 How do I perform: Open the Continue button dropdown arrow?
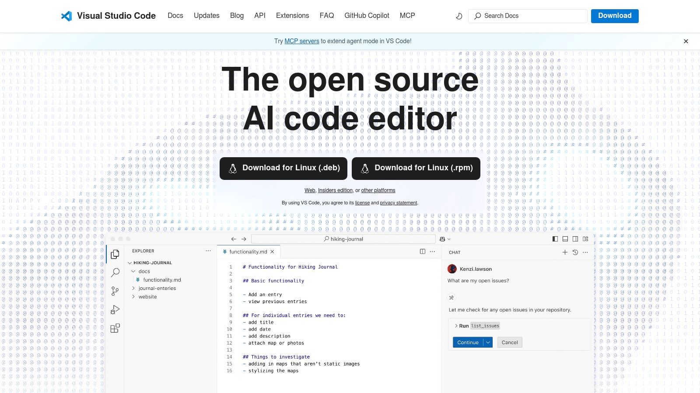point(488,342)
